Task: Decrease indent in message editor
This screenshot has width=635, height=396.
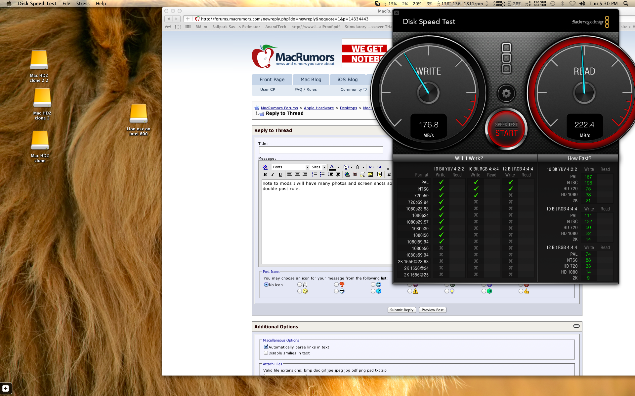Action: 330,175
